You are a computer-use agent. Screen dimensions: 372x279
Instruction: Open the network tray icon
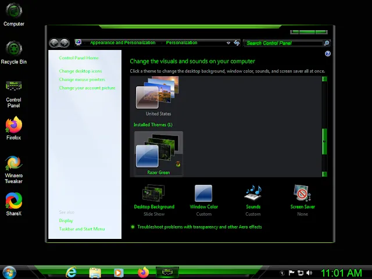301,273
